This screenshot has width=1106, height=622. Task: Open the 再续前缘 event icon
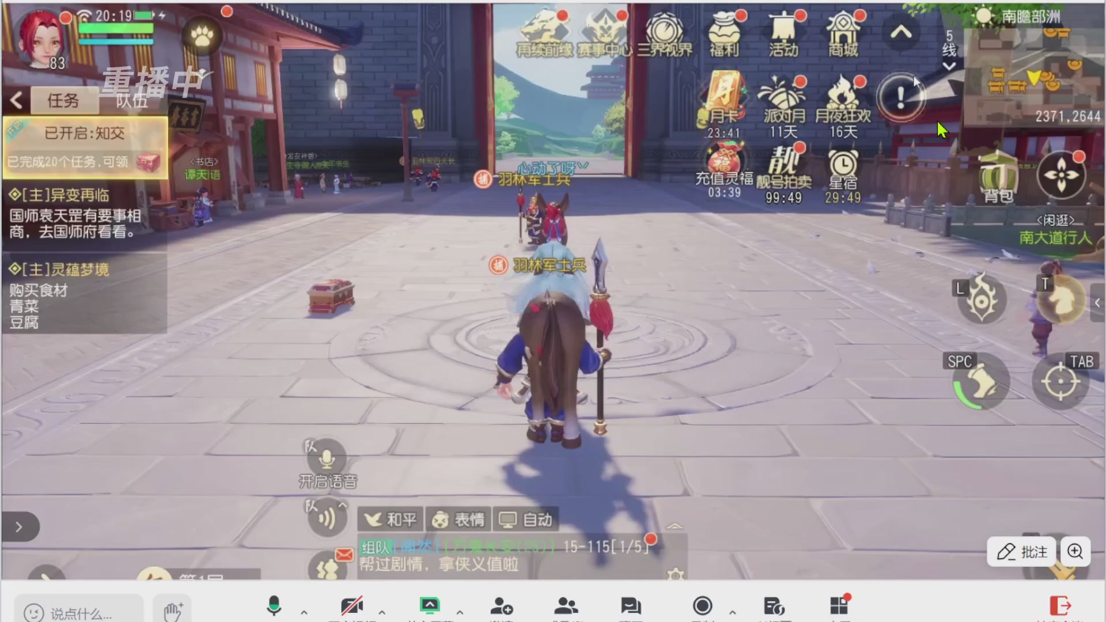click(x=545, y=35)
